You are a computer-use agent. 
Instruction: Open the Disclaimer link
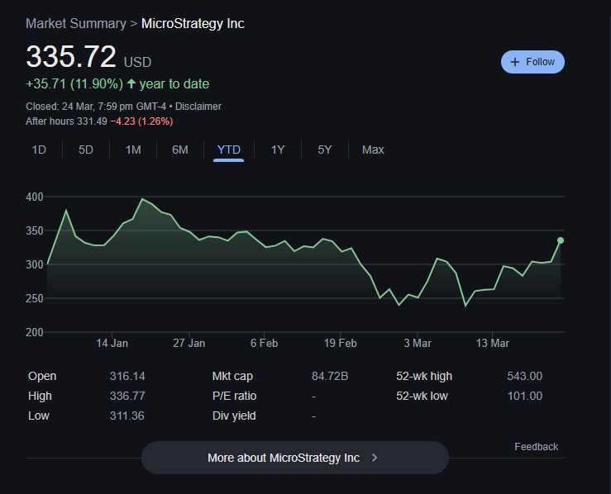[198, 107]
